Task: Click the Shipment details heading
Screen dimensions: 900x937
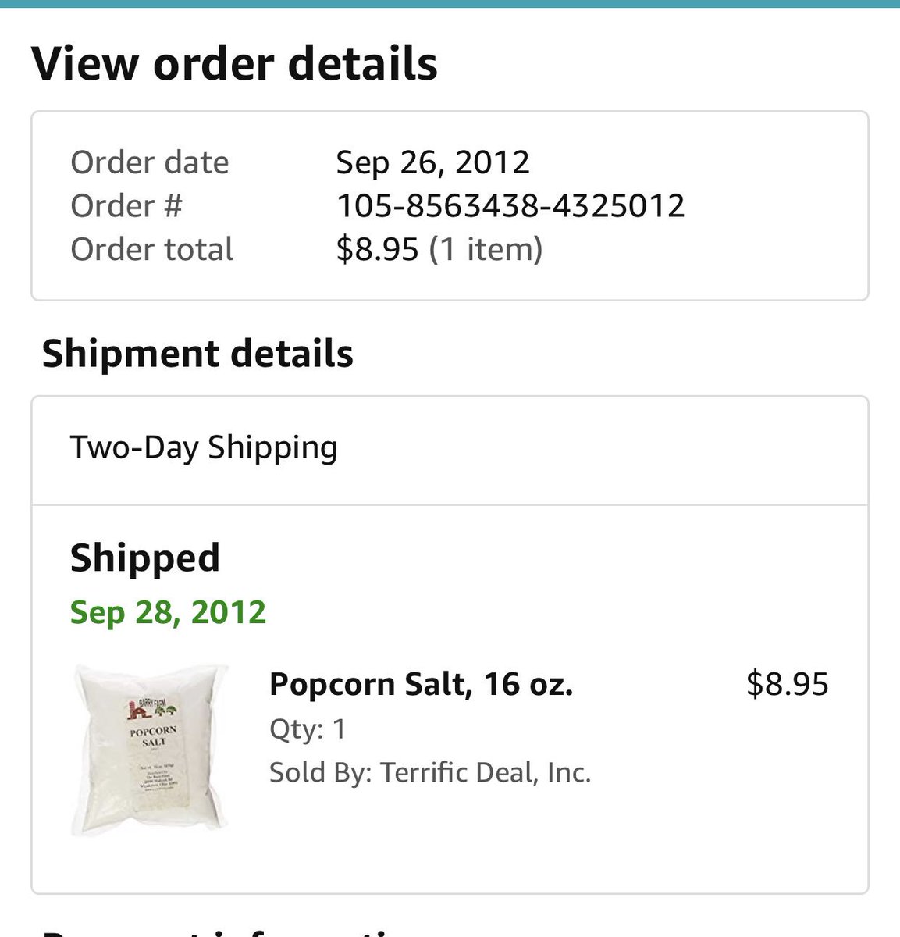Action: pos(197,354)
